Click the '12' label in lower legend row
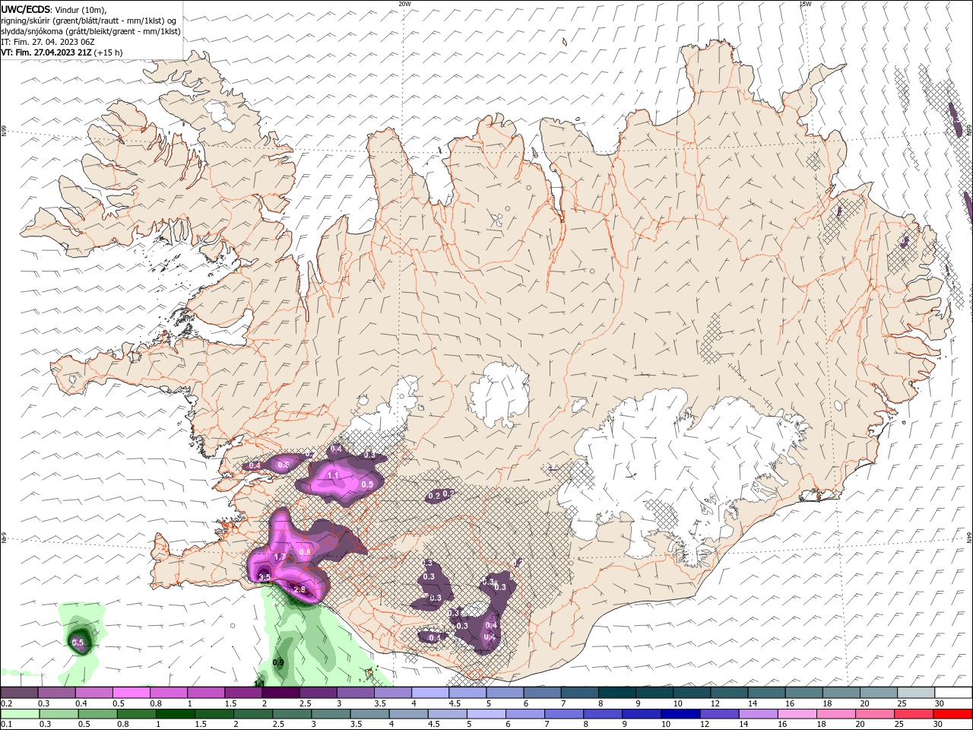Screen dimensions: 973x730 [705, 724]
